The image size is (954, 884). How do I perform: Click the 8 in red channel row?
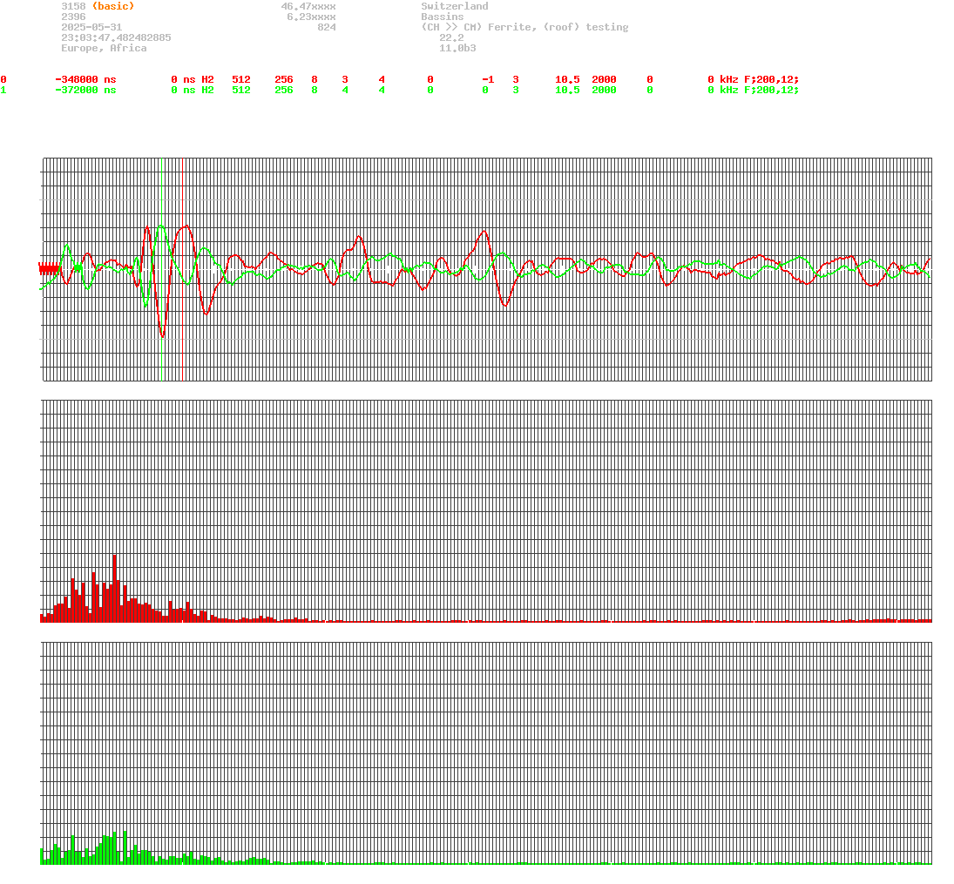(x=315, y=80)
